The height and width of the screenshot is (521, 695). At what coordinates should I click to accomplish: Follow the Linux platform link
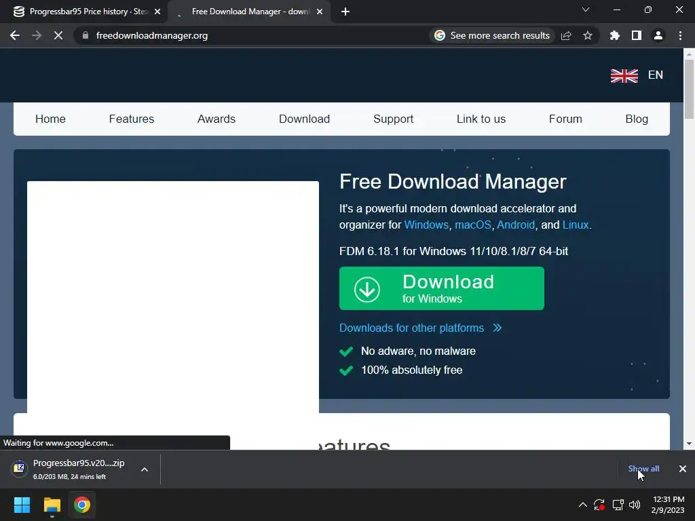[576, 225]
